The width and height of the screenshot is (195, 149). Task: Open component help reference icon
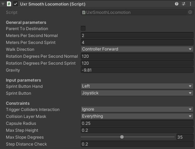click(x=177, y=4)
